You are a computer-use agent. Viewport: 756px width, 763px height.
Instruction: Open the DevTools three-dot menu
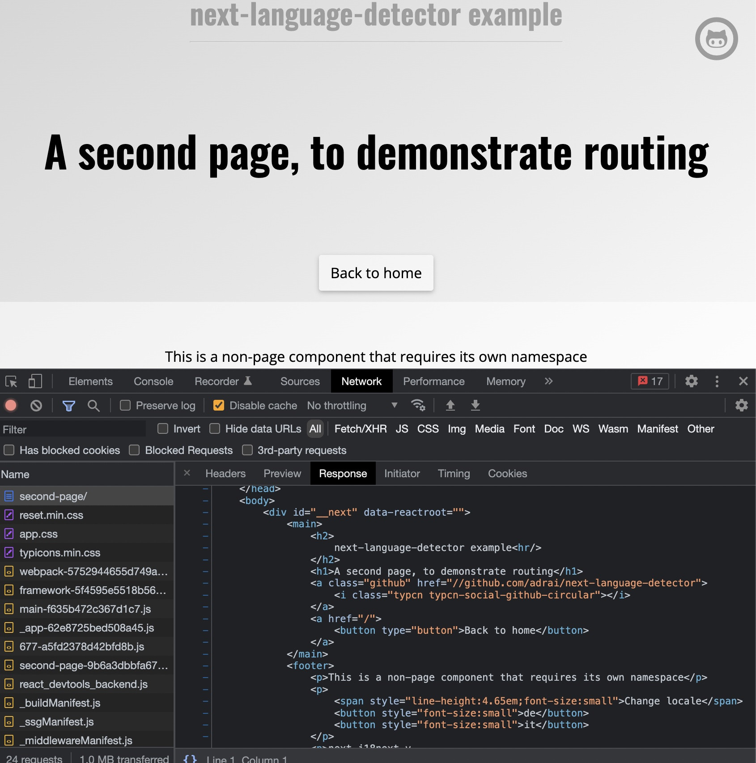[x=717, y=381]
